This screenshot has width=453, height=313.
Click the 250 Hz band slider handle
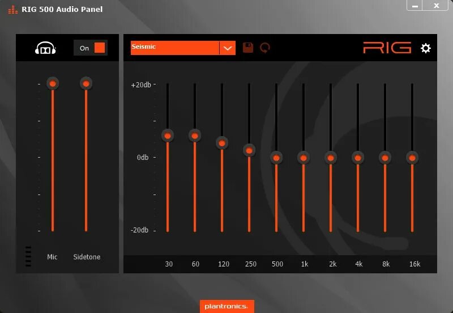click(x=249, y=150)
